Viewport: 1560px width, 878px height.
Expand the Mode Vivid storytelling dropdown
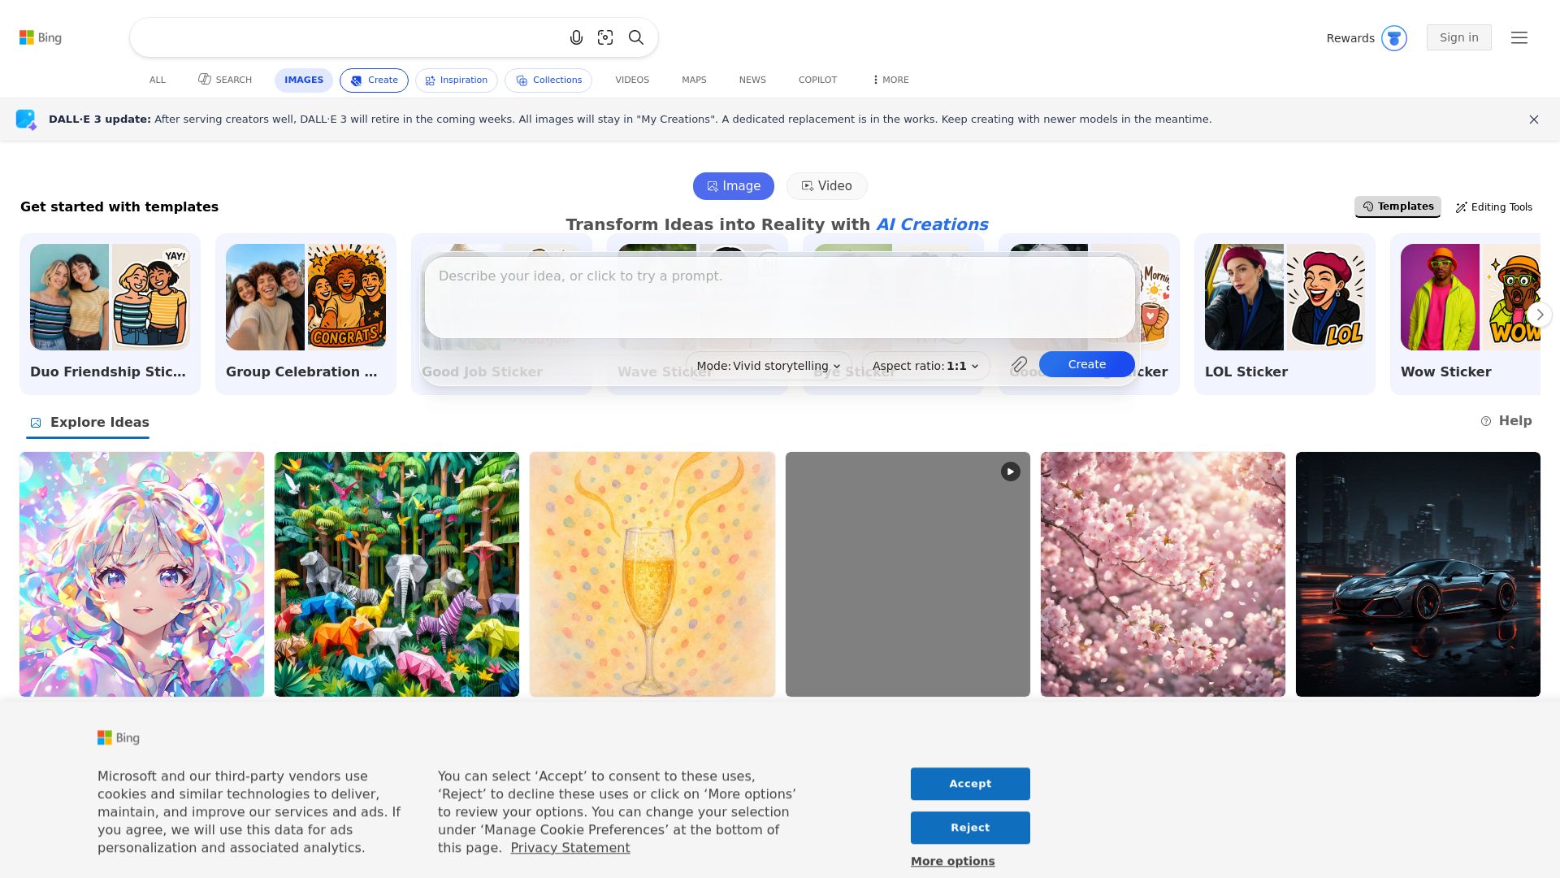(769, 366)
